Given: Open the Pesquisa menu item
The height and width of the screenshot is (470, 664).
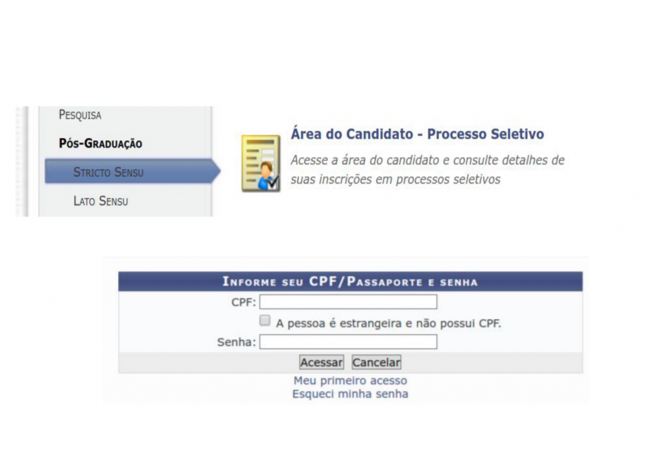Looking at the screenshot, I should tap(80, 115).
